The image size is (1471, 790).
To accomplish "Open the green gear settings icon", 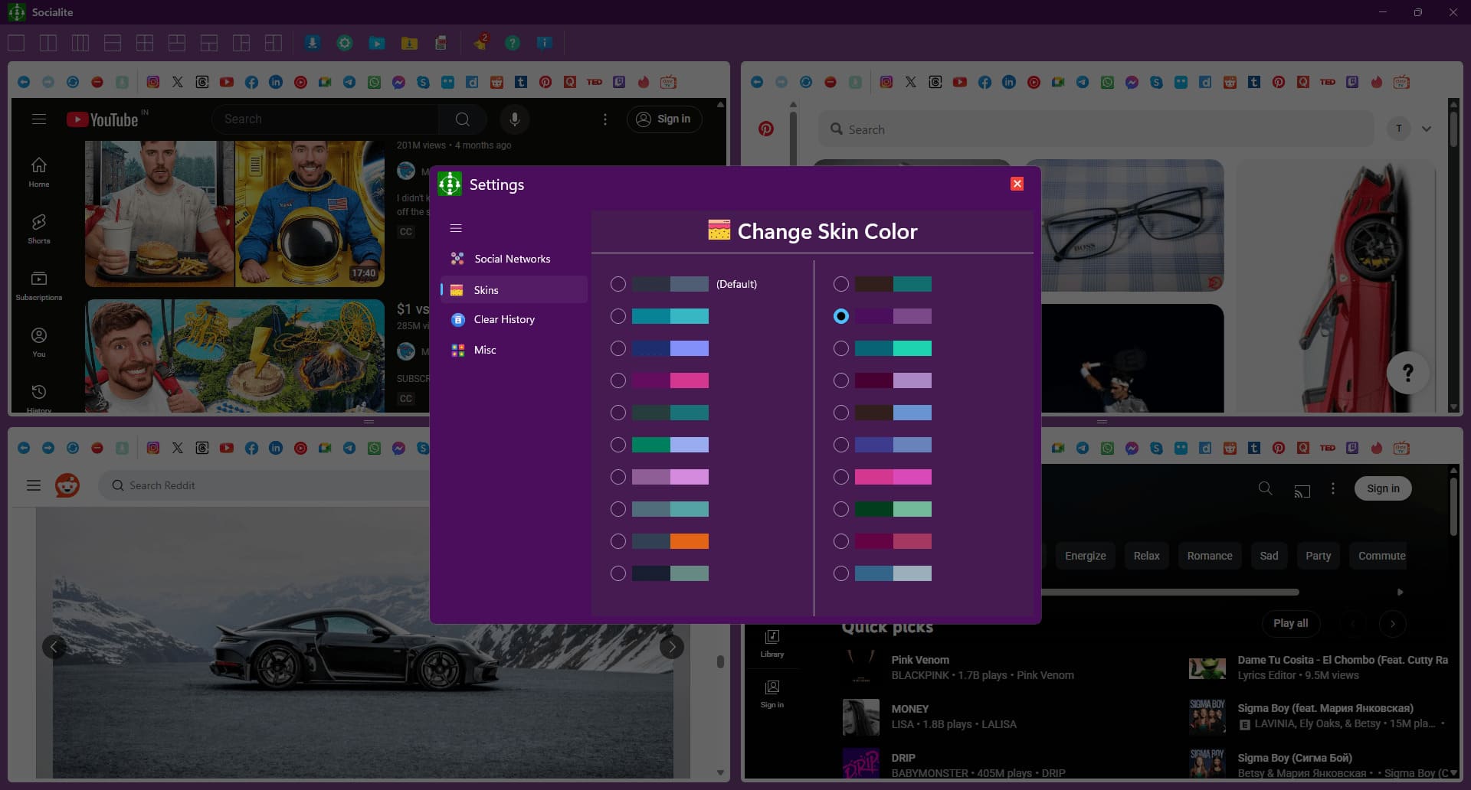I will pos(345,43).
